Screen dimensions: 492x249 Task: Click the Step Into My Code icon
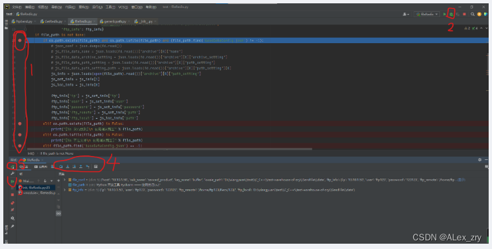pos(75,167)
